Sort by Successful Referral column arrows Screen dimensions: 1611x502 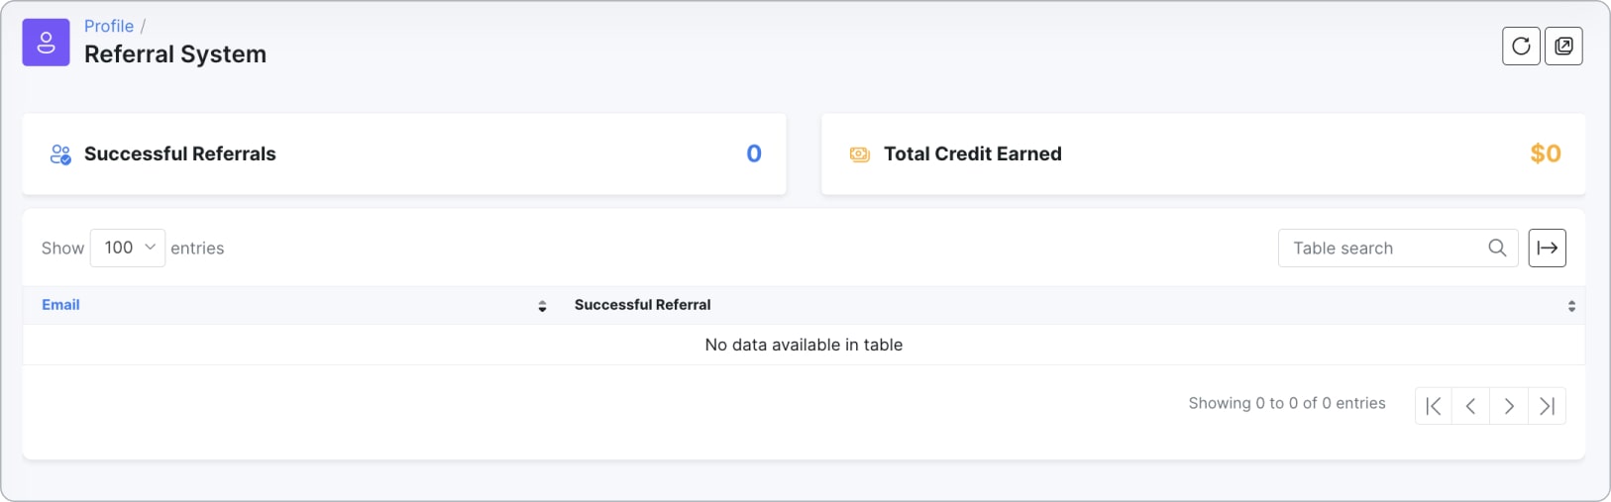[1571, 306]
